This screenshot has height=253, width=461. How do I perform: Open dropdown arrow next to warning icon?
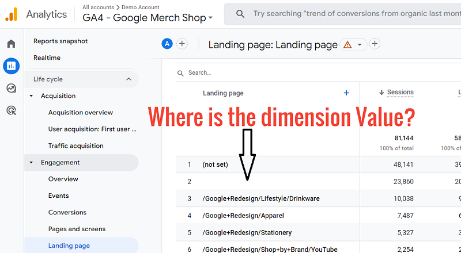pyautogui.click(x=359, y=45)
